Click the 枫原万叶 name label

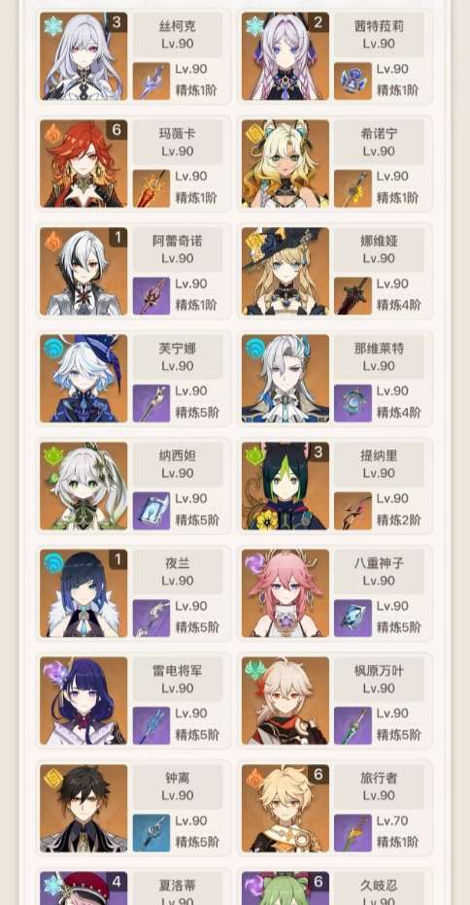pyautogui.click(x=380, y=671)
